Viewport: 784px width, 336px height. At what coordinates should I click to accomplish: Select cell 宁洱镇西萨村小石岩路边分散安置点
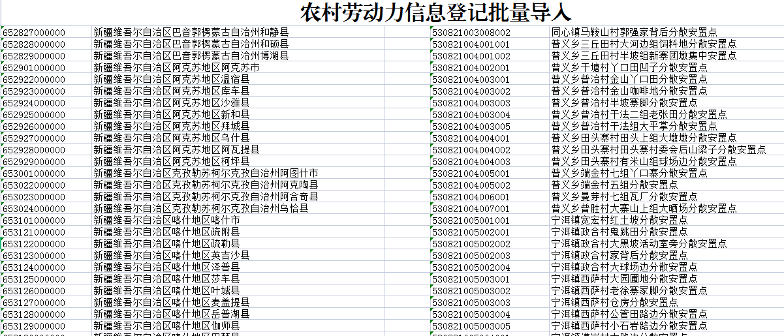(x=666, y=326)
